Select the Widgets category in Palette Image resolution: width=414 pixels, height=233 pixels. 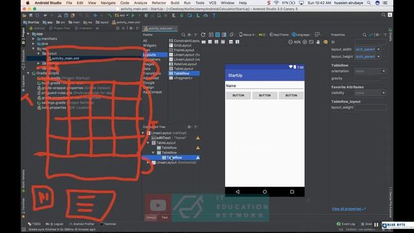click(x=149, y=45)
